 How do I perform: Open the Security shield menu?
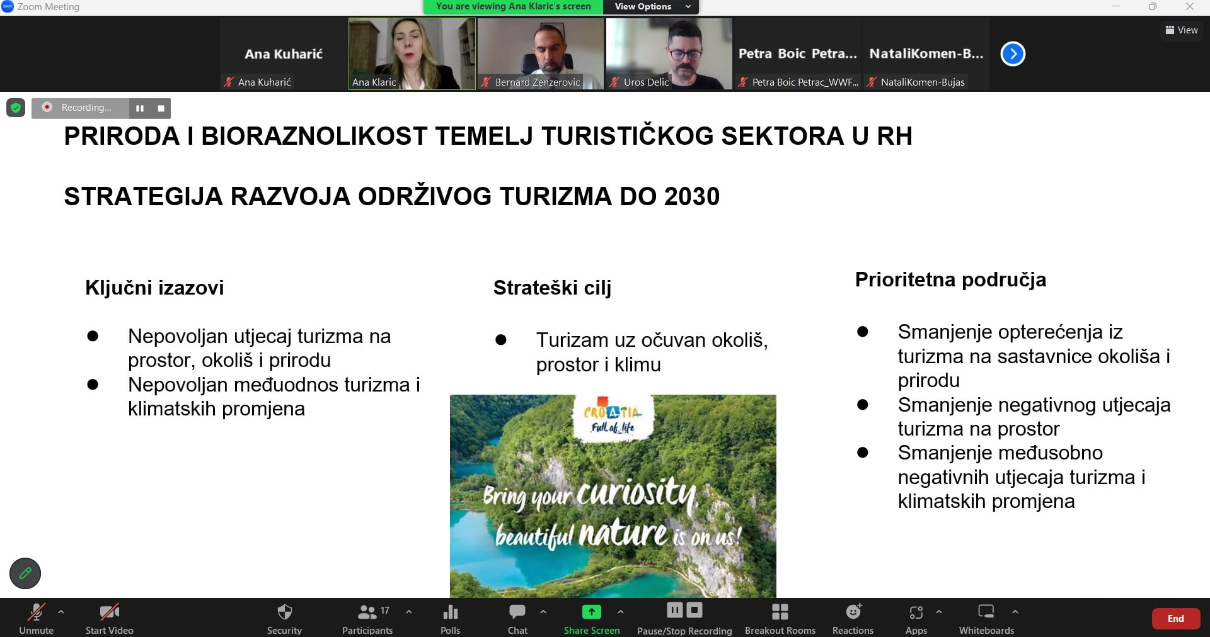284,619
